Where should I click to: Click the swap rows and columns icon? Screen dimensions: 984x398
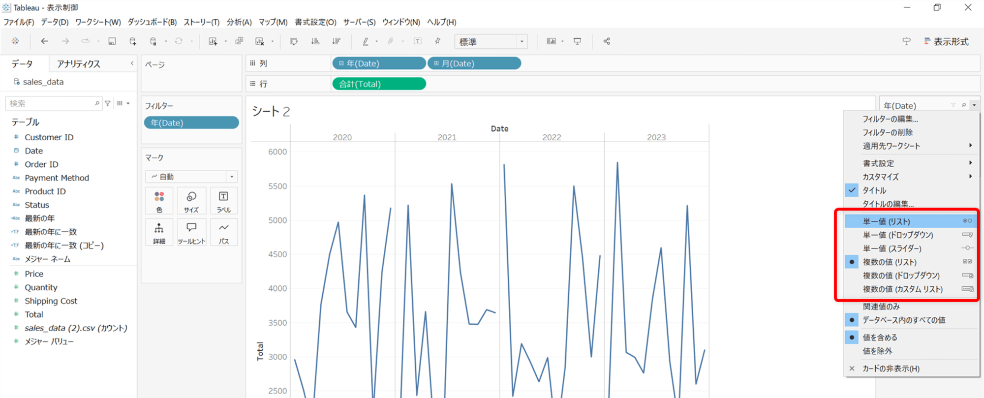tap(294, 41)
